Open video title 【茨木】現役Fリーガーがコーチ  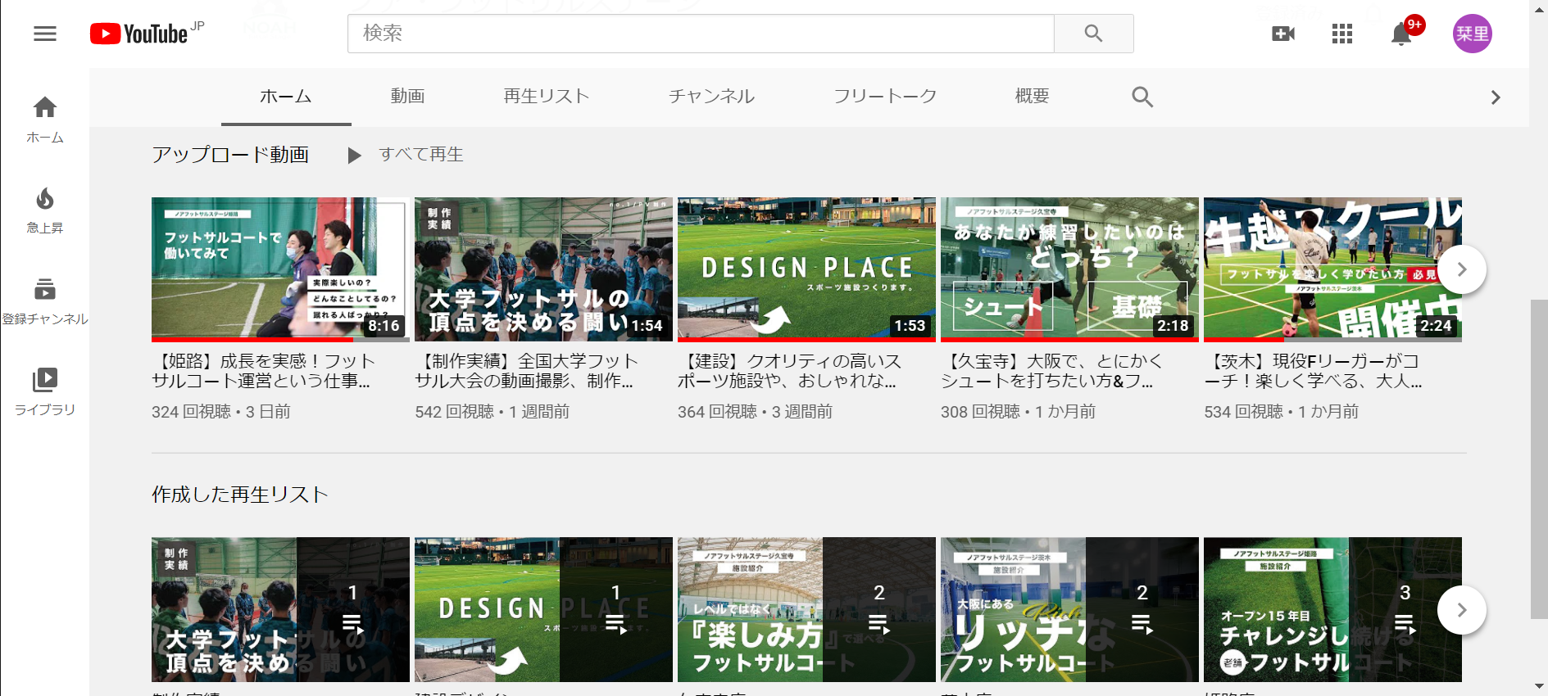pos(1314,371)
